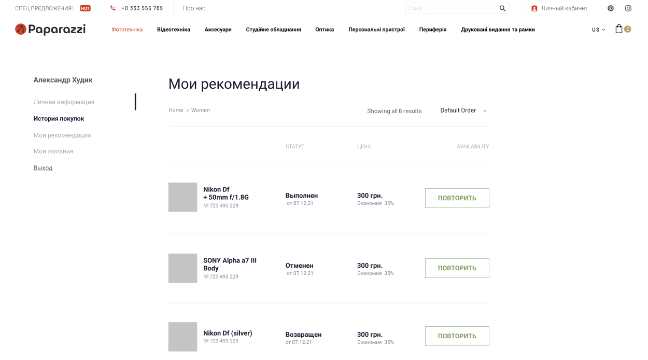Expand the Default Order sorting dropdown
Image resolution: width=648 pixels, height=360 pixels.
[463, 110]
